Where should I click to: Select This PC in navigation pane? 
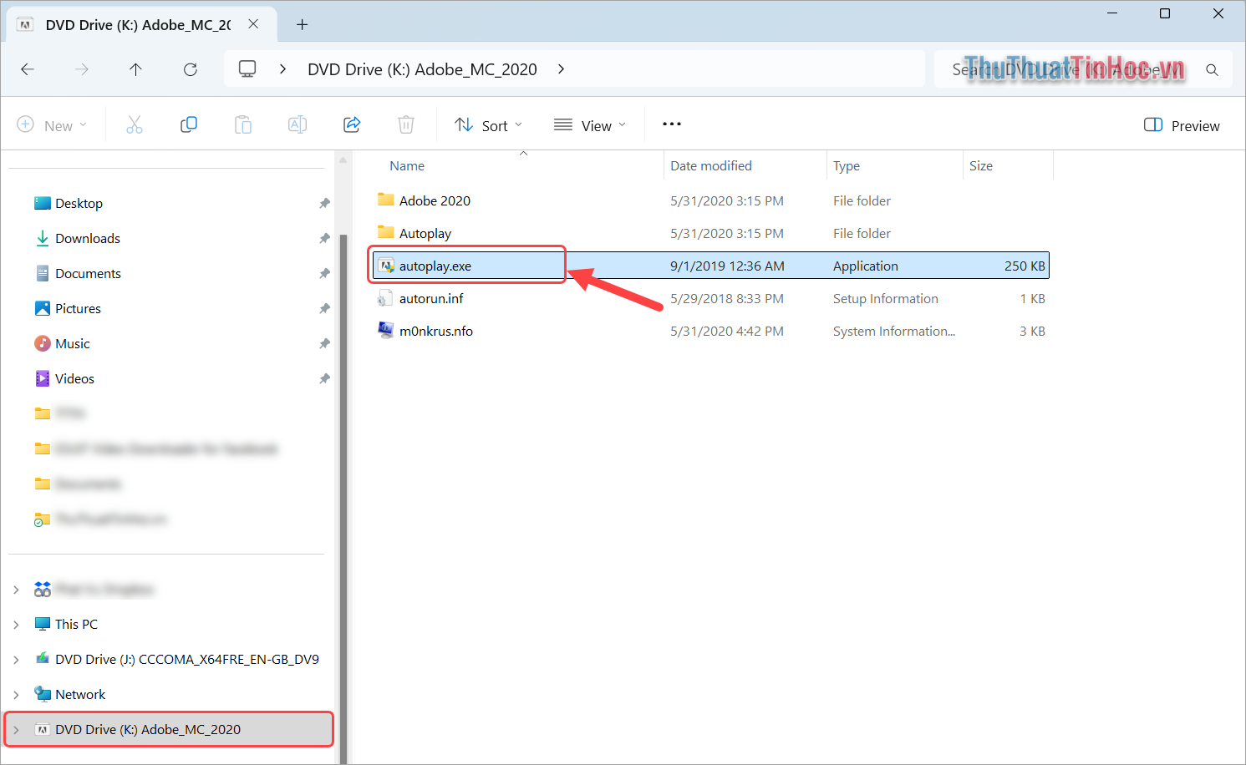click(76, 624)
